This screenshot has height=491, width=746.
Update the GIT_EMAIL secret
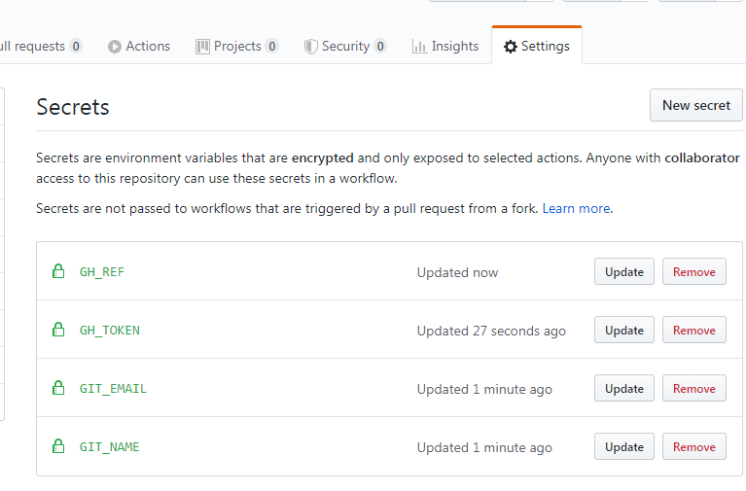click(x=623, y=389)
